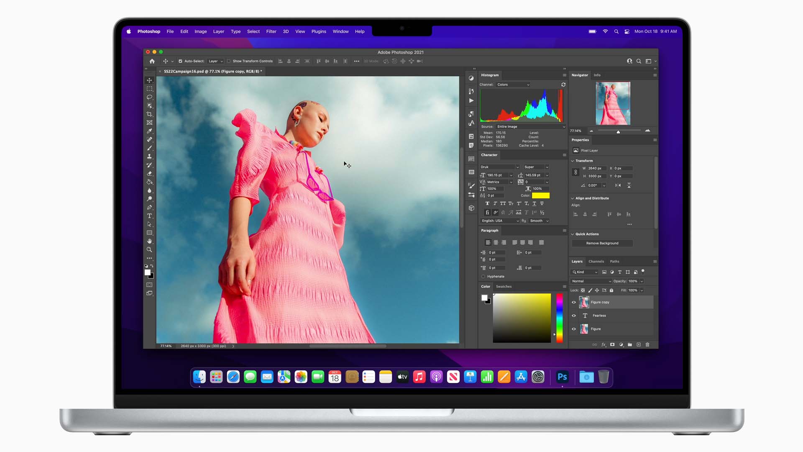Open the Channel dropdown in Histogram
This screenshot has width=803, height=452.
[512, 85]
